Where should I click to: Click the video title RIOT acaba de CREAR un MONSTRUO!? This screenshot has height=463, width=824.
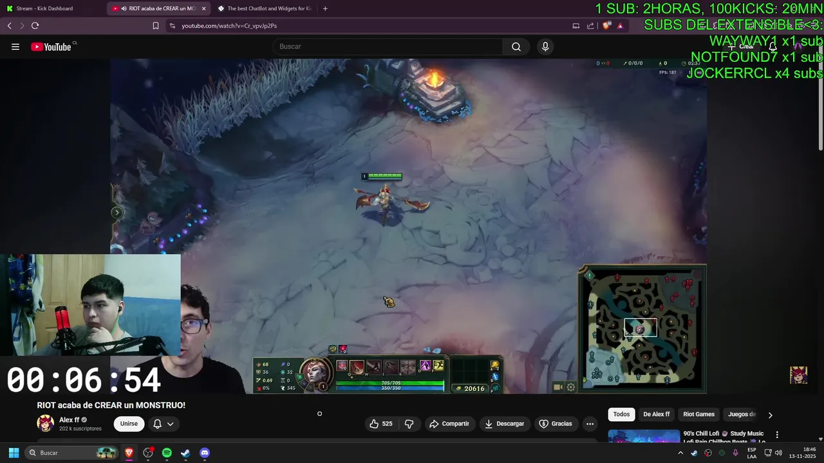111,405
